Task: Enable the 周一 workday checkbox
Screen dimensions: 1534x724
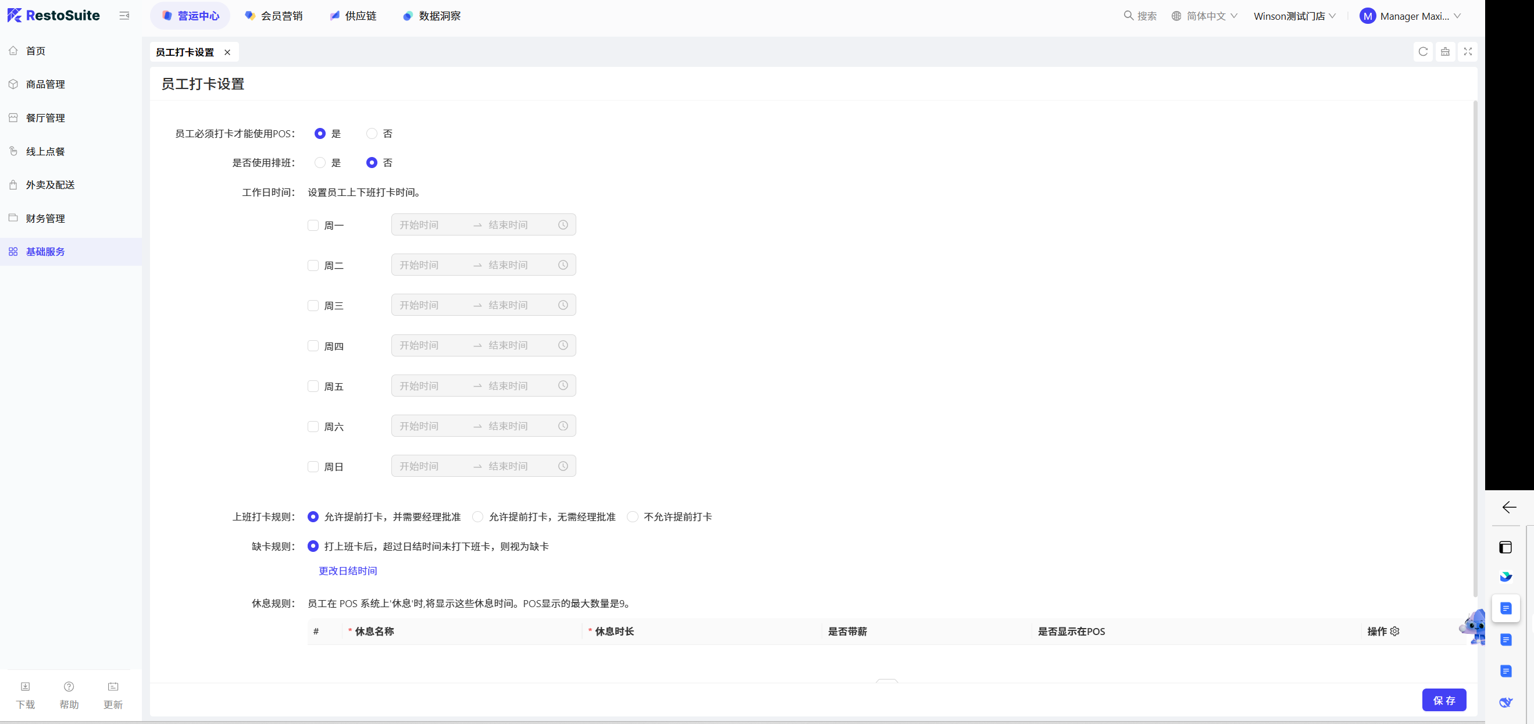Action: coord(313,226)
